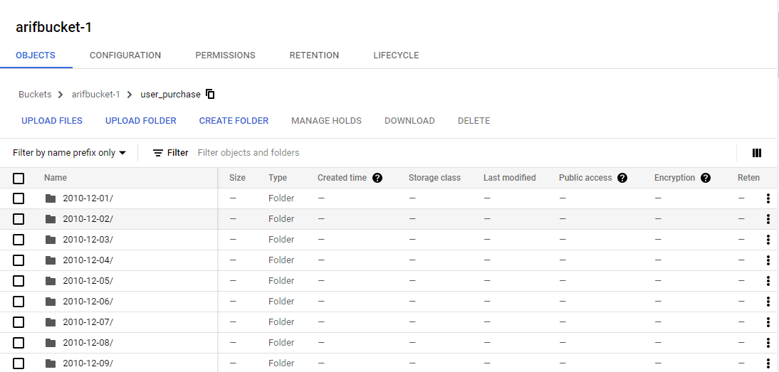Image resolution: width=779 pixels, height=372 pixels.
Task: Click the folder icon for 2010-12-02/
Action: coord(50,219)
